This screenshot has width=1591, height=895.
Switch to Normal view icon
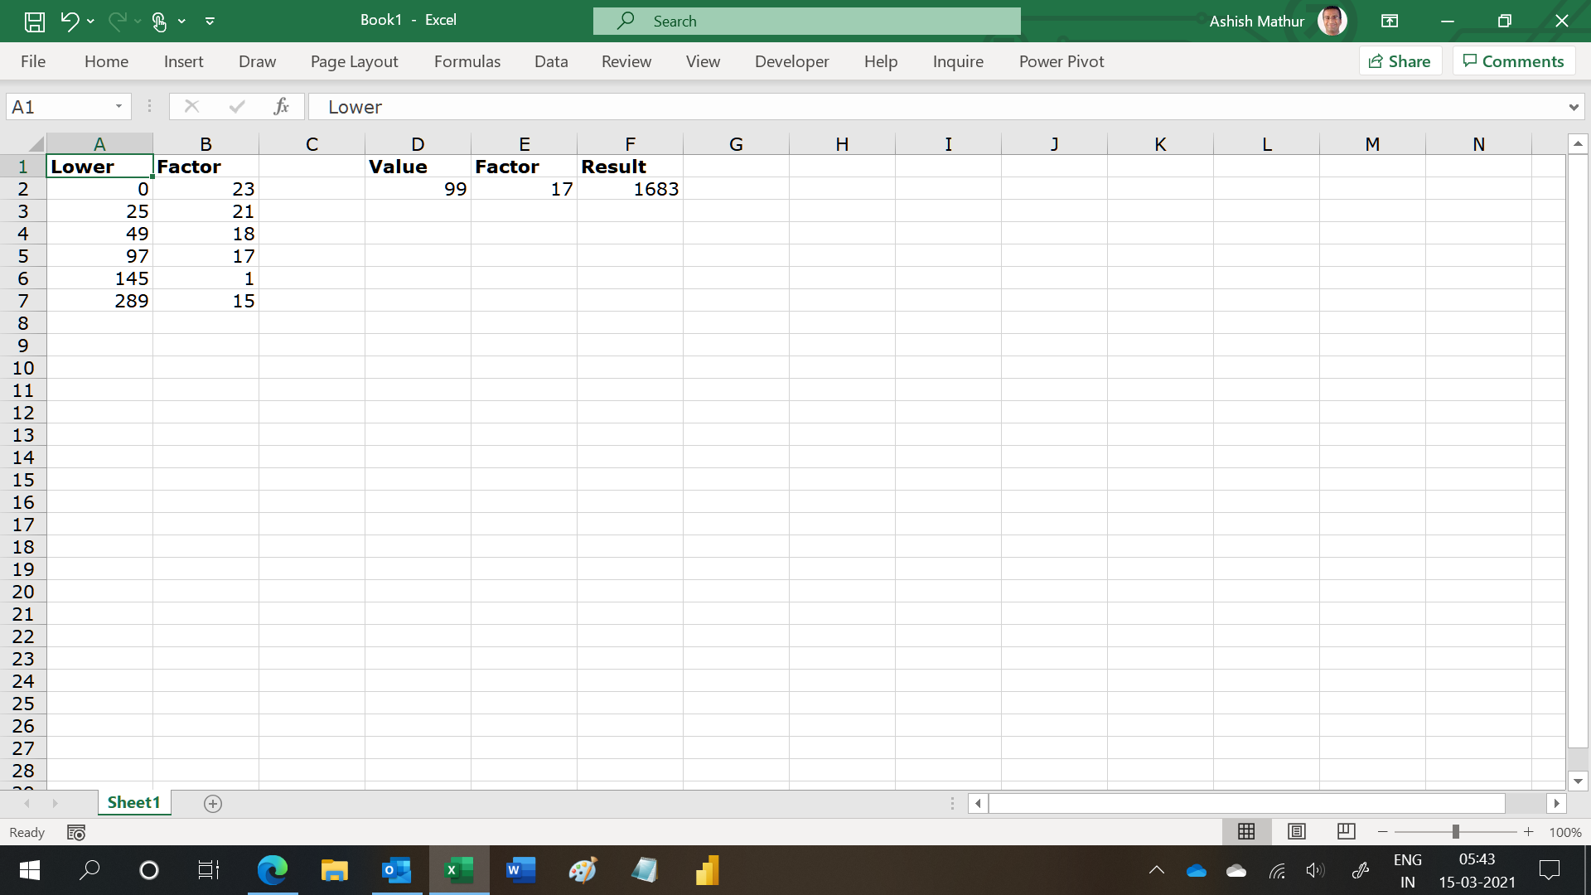coord(1246,831)
